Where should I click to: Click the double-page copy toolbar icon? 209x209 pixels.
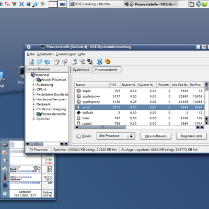(x=74, y=62)
